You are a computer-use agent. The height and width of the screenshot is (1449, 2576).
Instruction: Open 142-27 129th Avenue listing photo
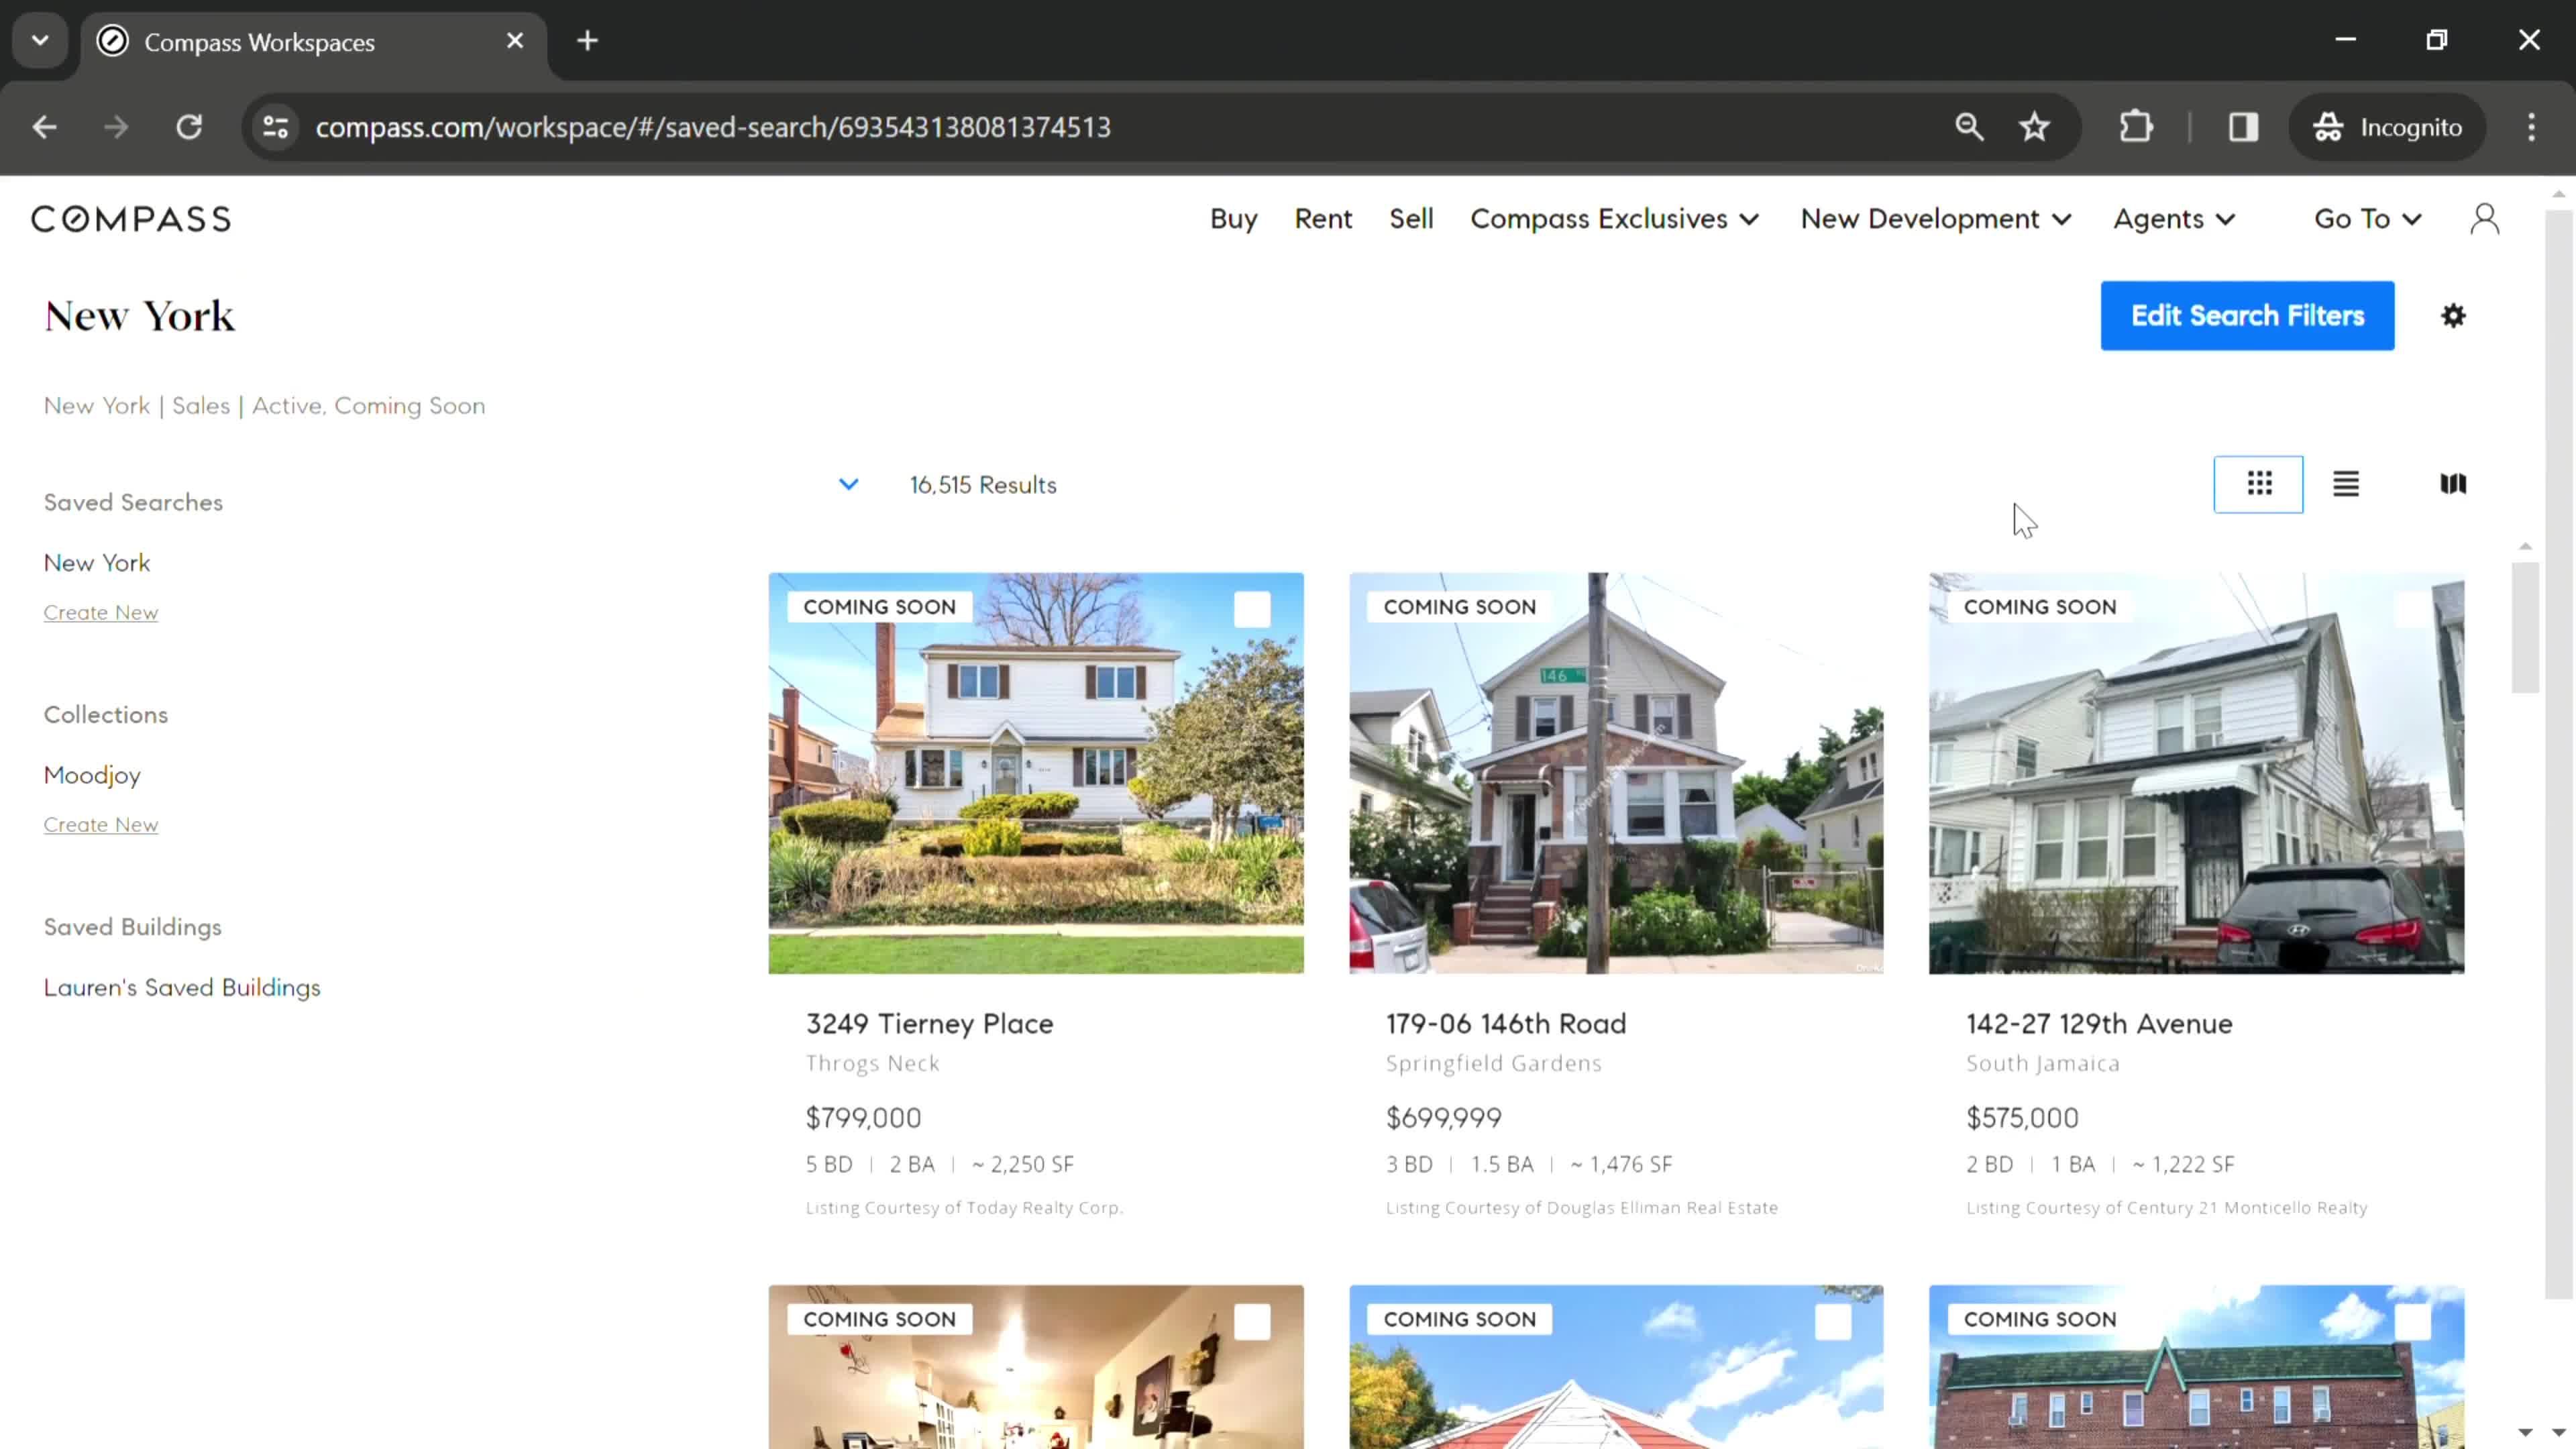(x=2196, y=773)
